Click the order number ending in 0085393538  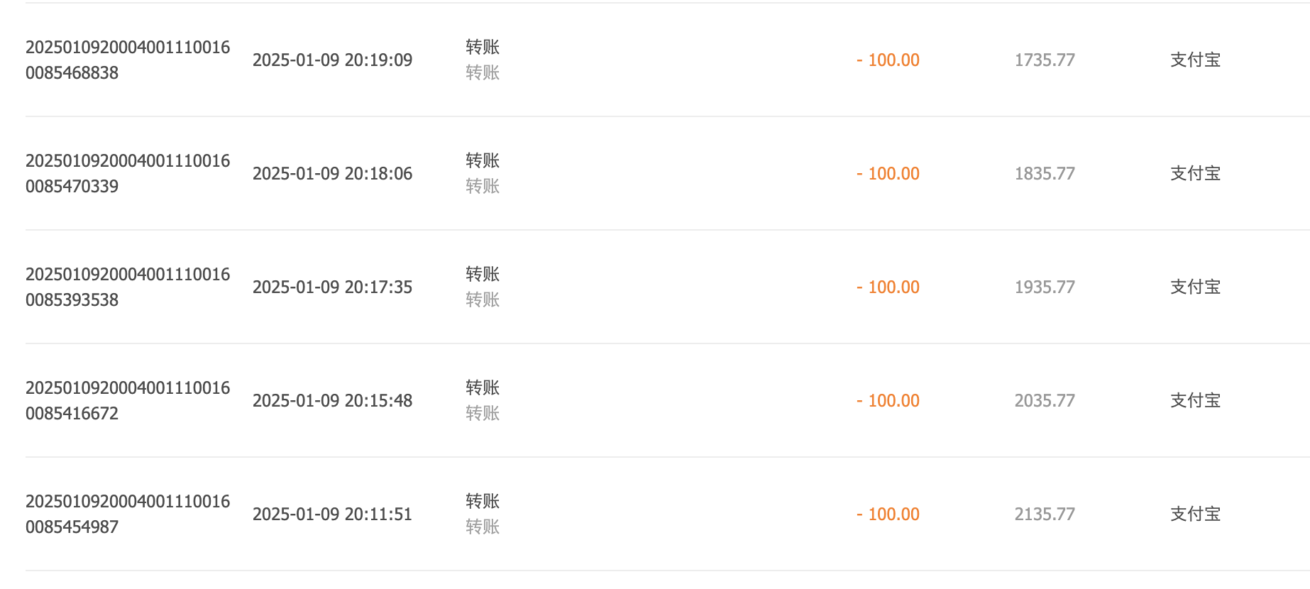[x=128, y=287]
